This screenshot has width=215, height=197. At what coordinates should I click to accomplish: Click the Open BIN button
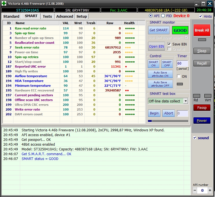point(156,46)
